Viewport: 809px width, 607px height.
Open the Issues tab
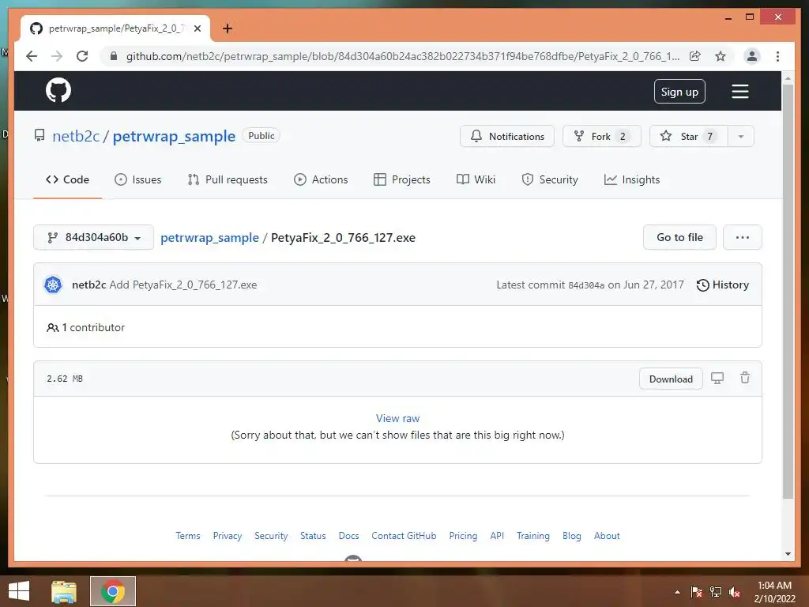(x=137, y=179)
